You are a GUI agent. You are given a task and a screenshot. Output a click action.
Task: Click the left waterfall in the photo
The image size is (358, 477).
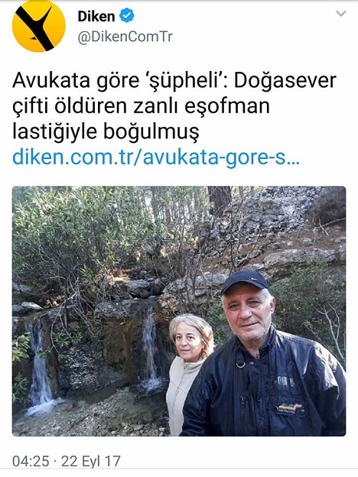pos(41,370)
